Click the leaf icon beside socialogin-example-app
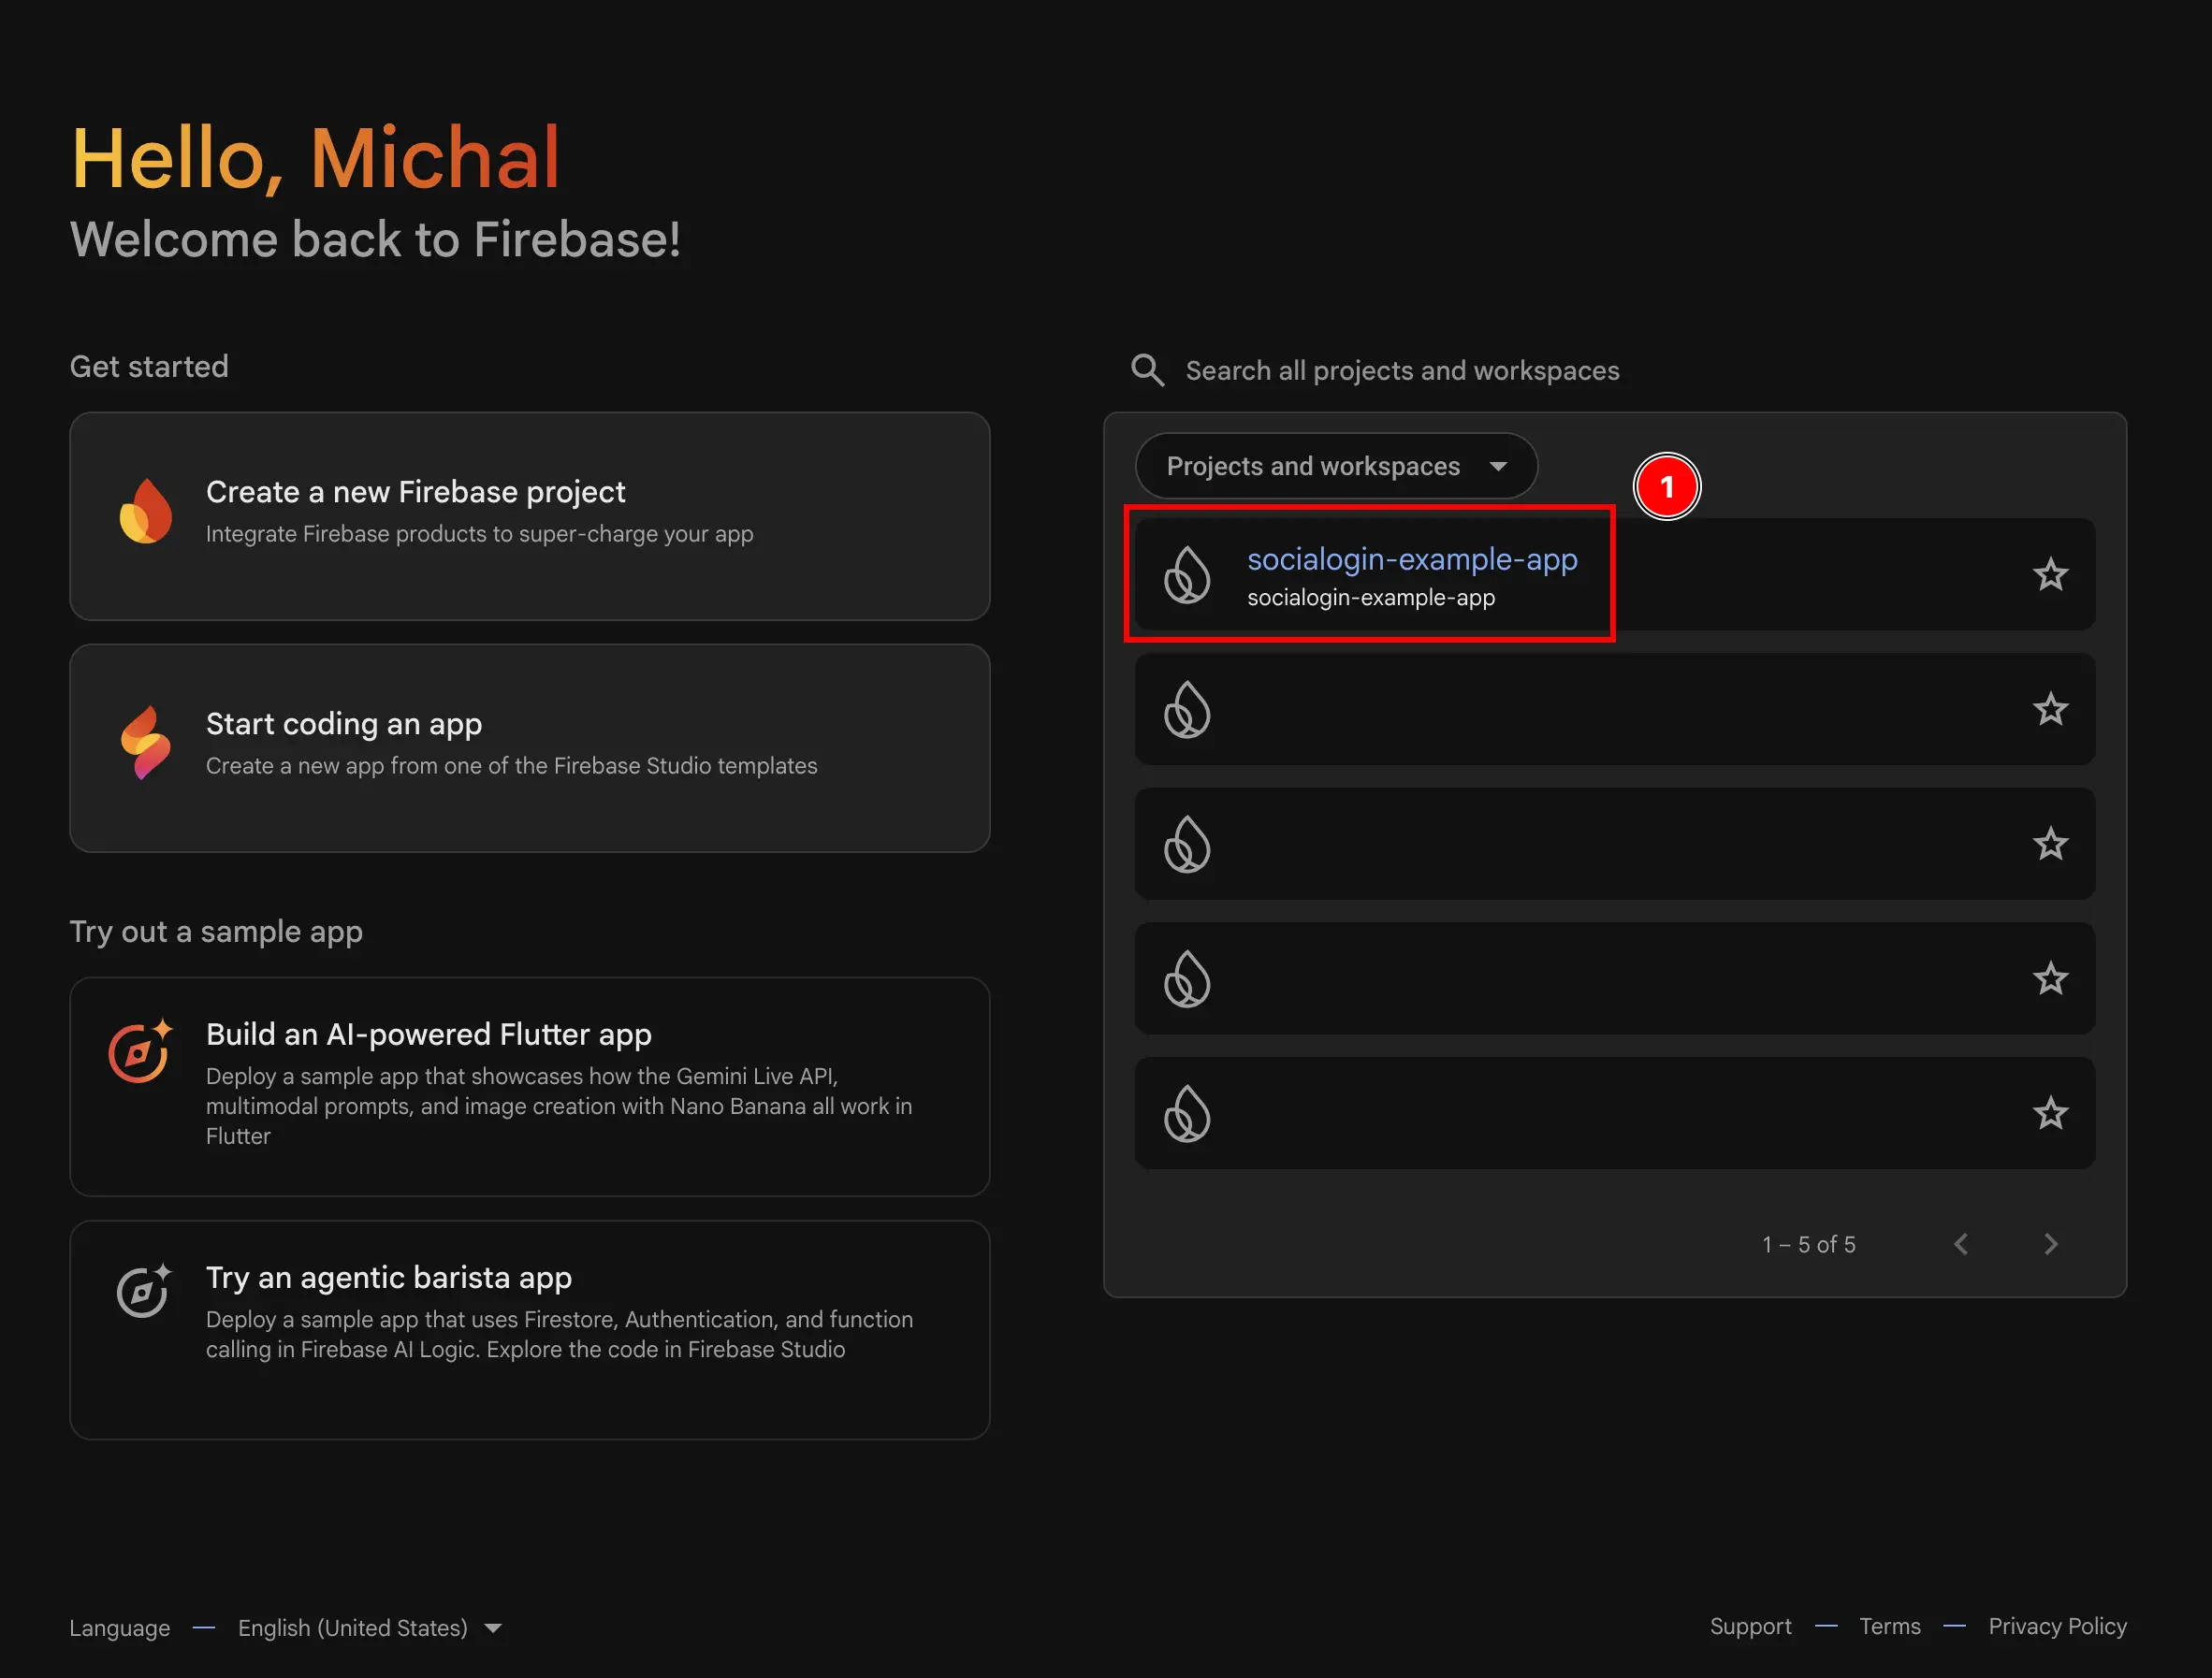Image resolution: width=2212 pixels, height=1678 pixels. coord(1189,575)
